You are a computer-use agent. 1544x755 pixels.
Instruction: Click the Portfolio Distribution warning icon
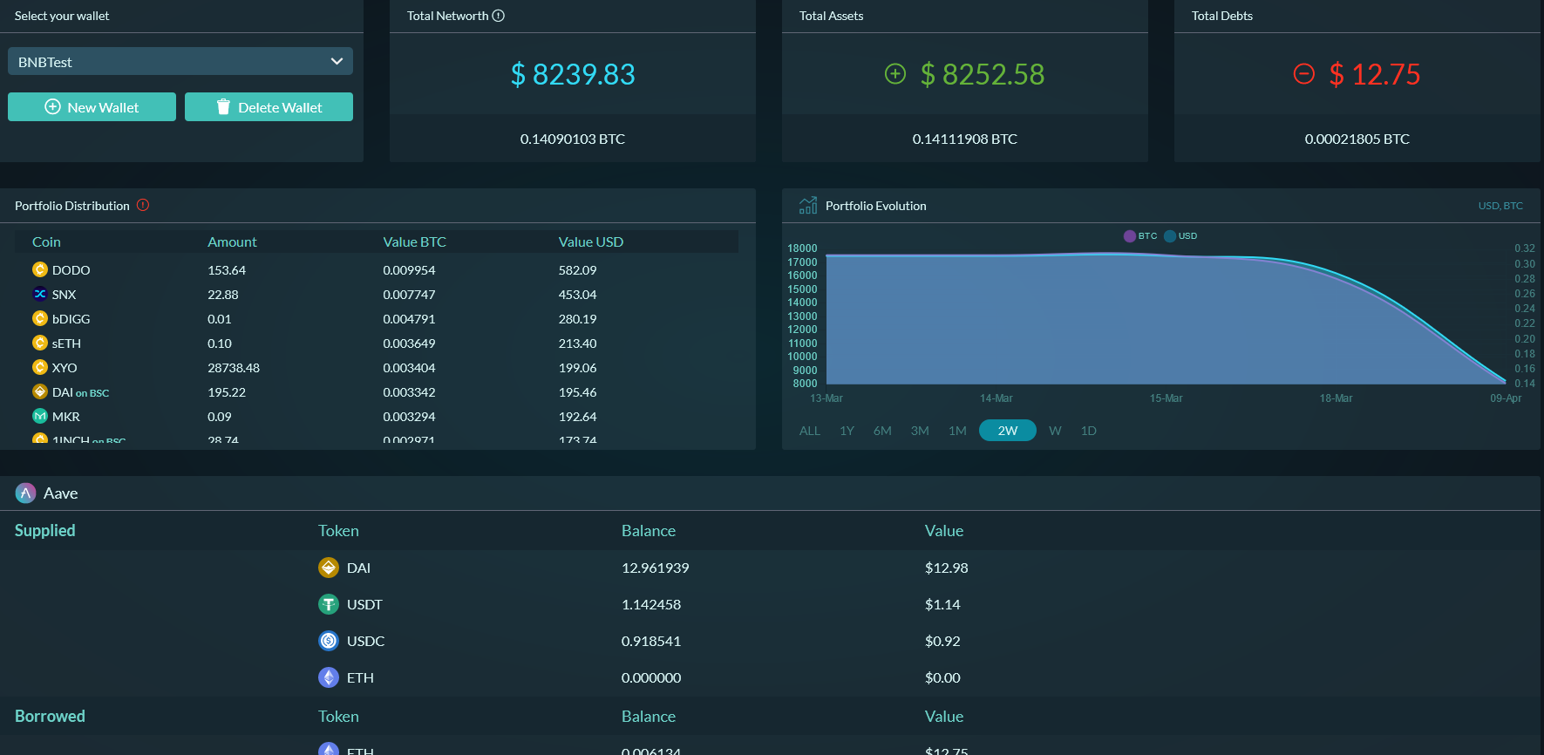(x=143, y=205)
